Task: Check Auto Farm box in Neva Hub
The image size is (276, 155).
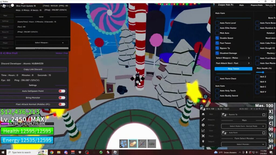Action: click(x=264, y=133)
